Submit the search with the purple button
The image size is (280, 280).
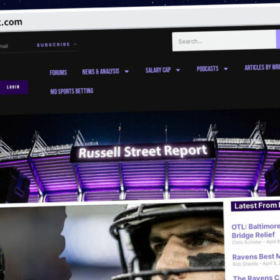[278, 39]
